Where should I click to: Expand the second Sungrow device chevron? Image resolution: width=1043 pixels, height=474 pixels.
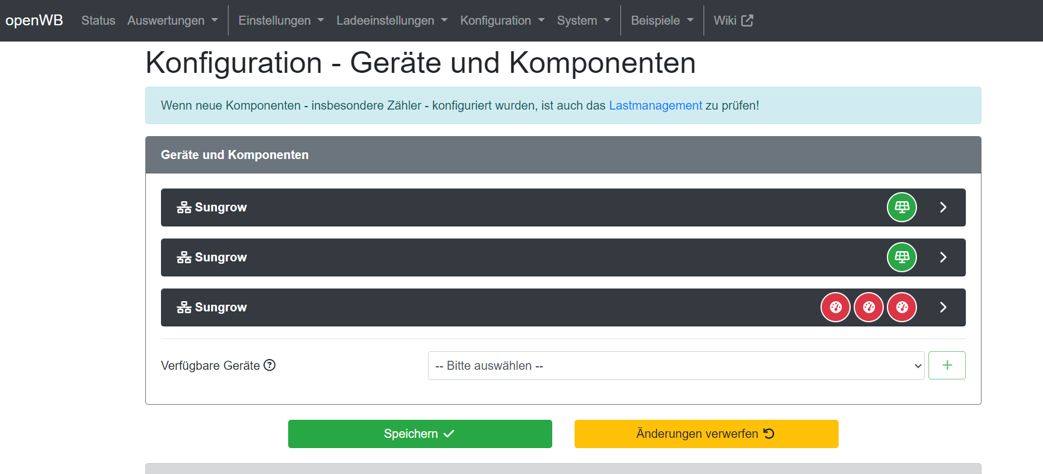coord(944,257)
